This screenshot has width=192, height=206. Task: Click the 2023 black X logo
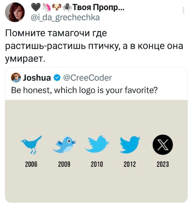tap(162, 144)
